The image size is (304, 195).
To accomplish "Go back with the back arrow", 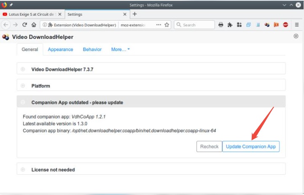I will [x=6, y=25].
